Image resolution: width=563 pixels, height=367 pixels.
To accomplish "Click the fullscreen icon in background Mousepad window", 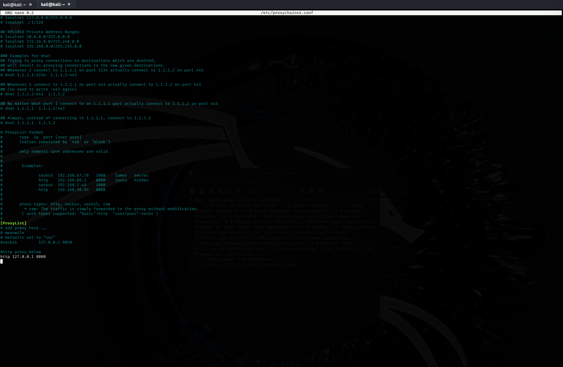I will pyautogui.click(x=372, y=191).
